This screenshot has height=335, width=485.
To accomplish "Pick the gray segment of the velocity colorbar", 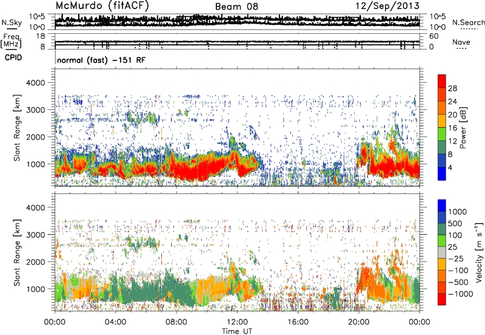I will pos(442,253).
